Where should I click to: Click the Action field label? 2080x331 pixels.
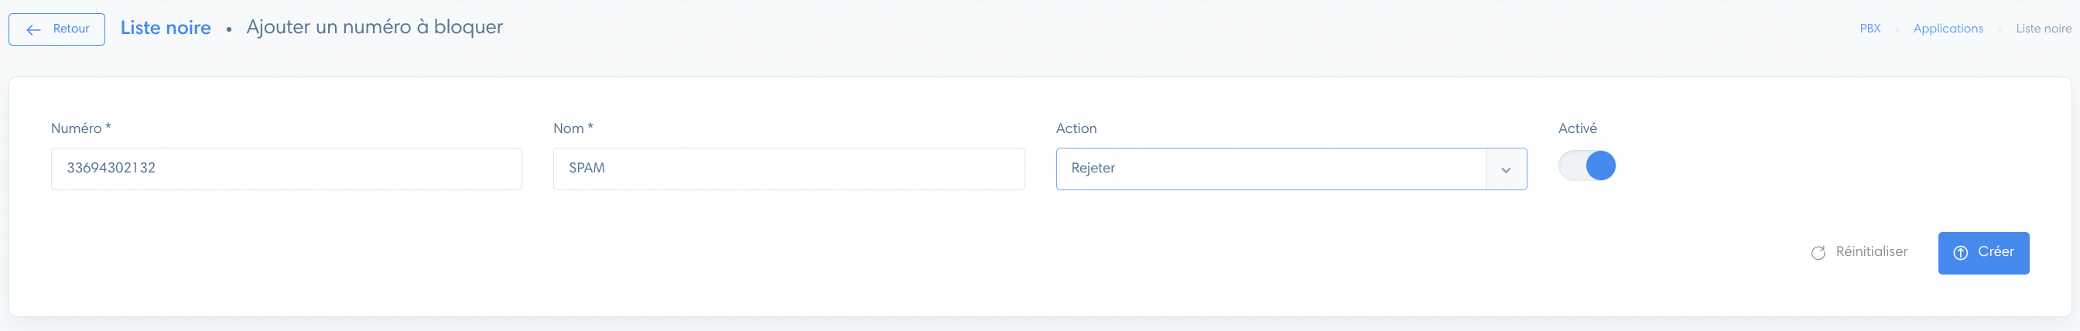click(x=1076, y=128)
